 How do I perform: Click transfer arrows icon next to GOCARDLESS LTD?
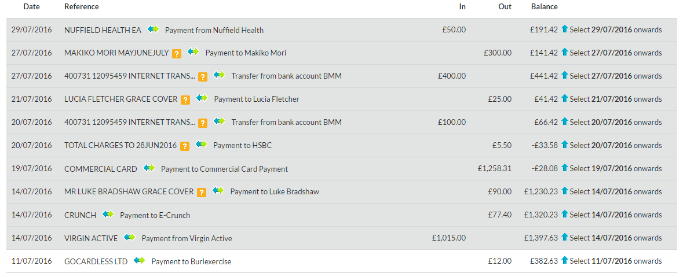click(139, 261)
